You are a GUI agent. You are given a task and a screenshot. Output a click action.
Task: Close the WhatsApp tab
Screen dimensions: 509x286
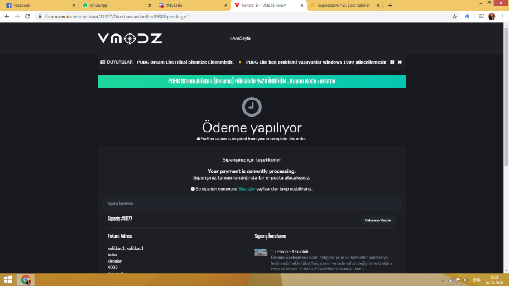point(150,5)
